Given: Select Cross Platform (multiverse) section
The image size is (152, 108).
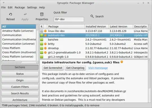Looking at the screenshot, I should click(x=19, y=52).
